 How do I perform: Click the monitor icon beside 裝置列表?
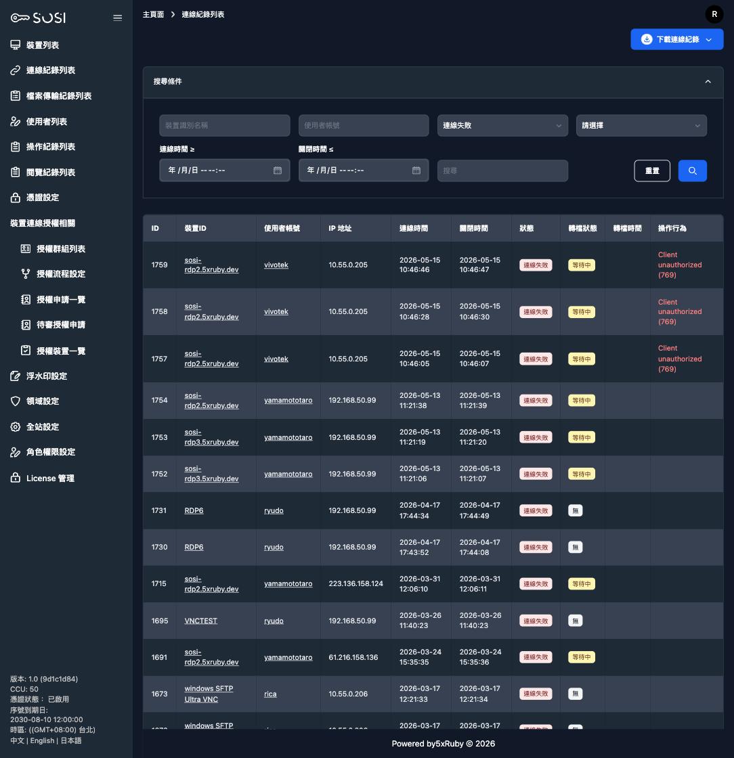(16, 45)
